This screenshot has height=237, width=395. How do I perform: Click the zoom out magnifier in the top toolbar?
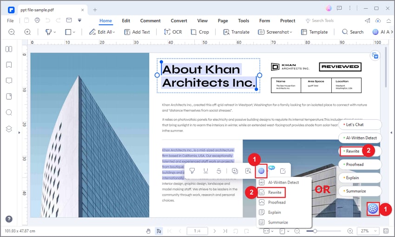pyautogui.click(x=12, y=32)
